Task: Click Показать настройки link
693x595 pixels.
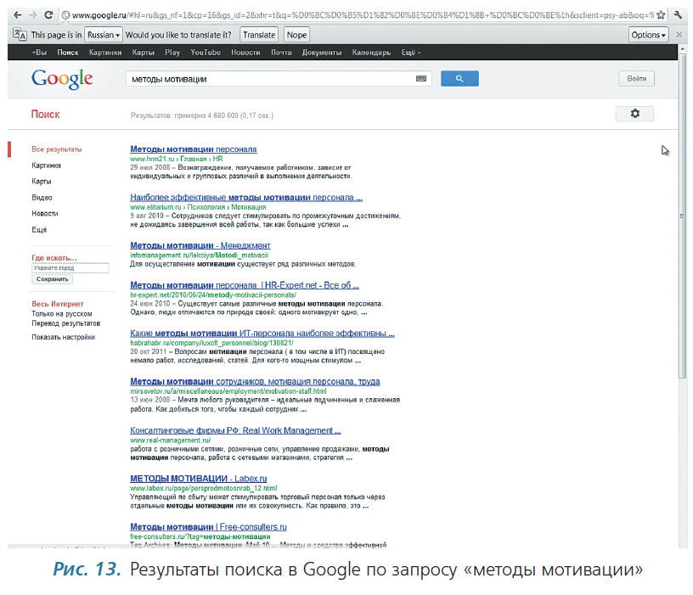Action: (x=63, y=337)
